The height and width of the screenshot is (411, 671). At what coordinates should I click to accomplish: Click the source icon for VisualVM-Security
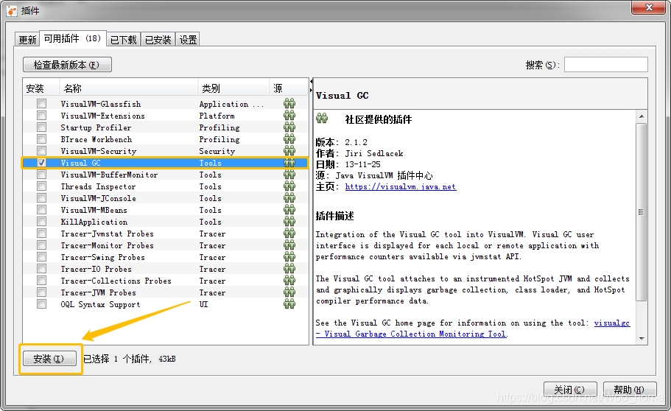point(289,151)
